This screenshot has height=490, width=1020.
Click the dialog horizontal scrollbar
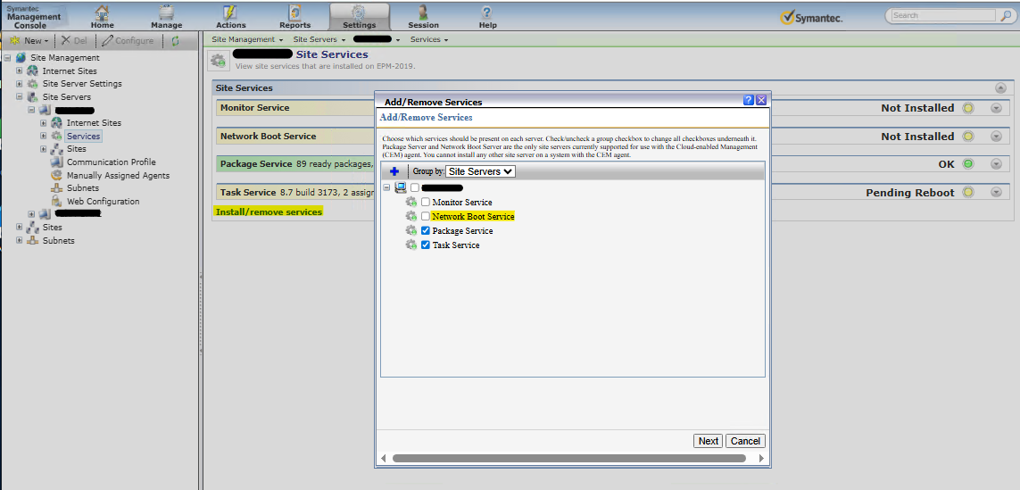coord(569,458)
